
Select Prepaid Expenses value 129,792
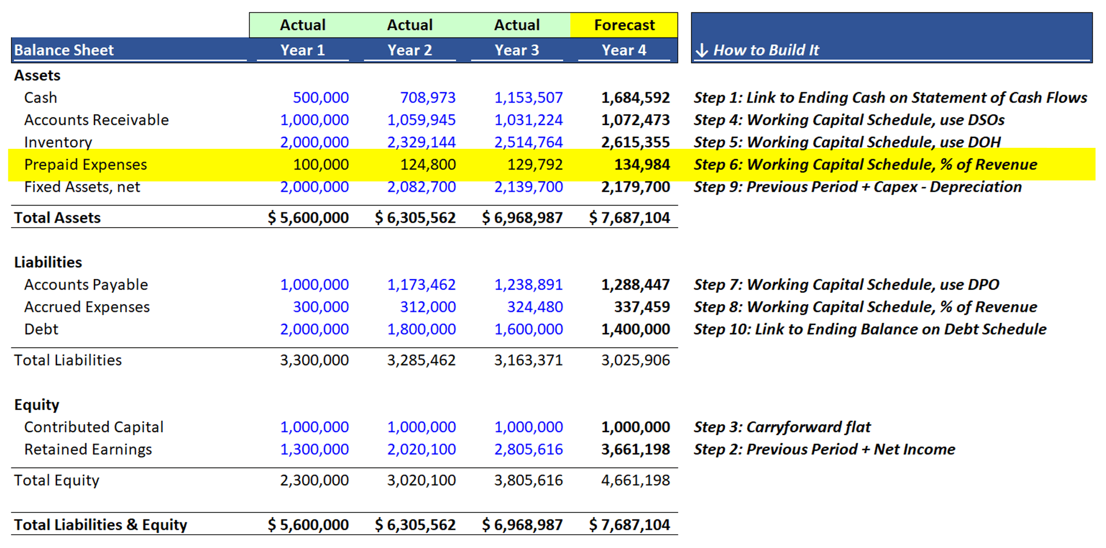pyautogui.click(x=535, y=165)
